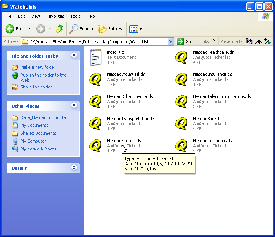This screenshot has height=237, width=275.
Task: Select the NasdaqComputer.tls file icon
Action: pos(181,146)
